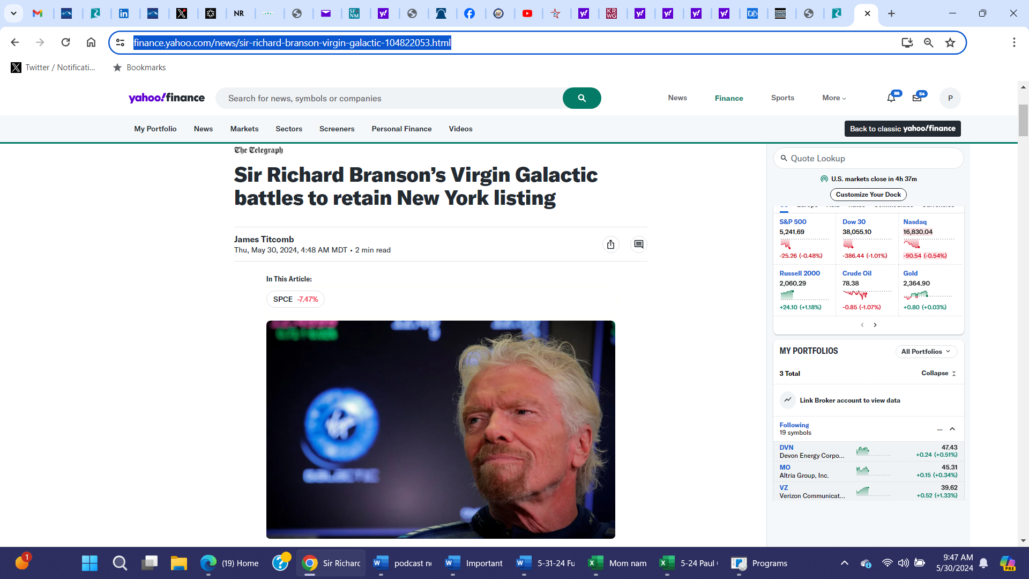This screenshot has width=1029, height=579.
Task: Click the Quote Lookup field
Action: [868, 158]
